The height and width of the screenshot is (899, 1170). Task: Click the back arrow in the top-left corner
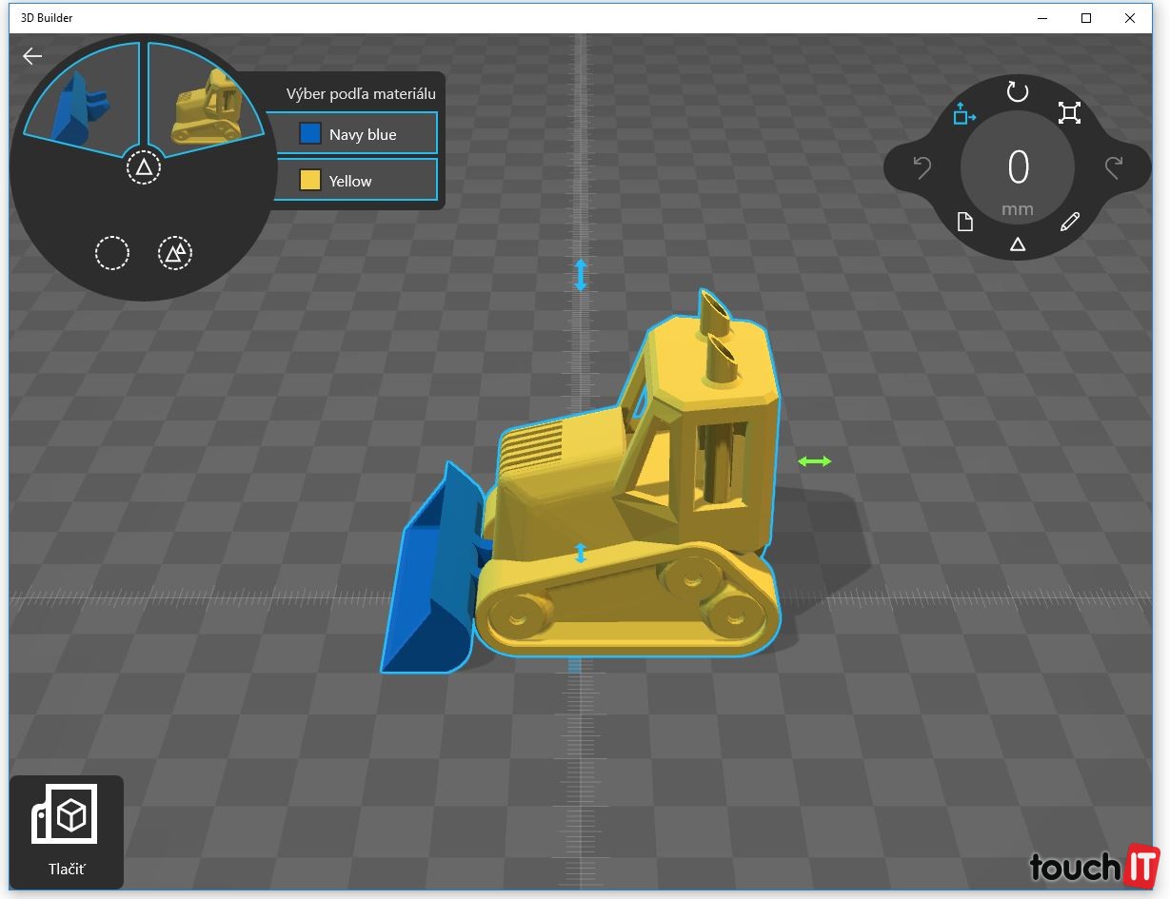(32, 56)
